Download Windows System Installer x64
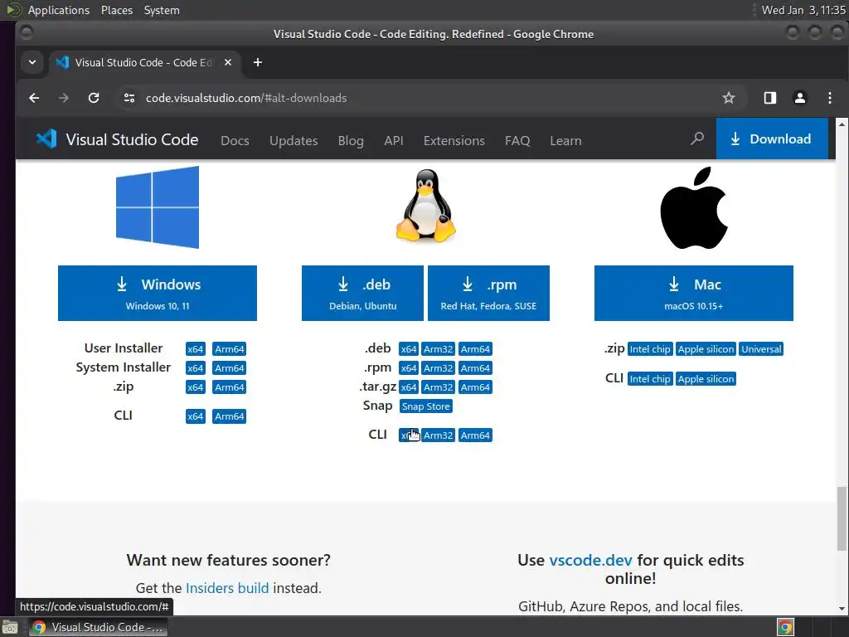 tap(196, 368)
